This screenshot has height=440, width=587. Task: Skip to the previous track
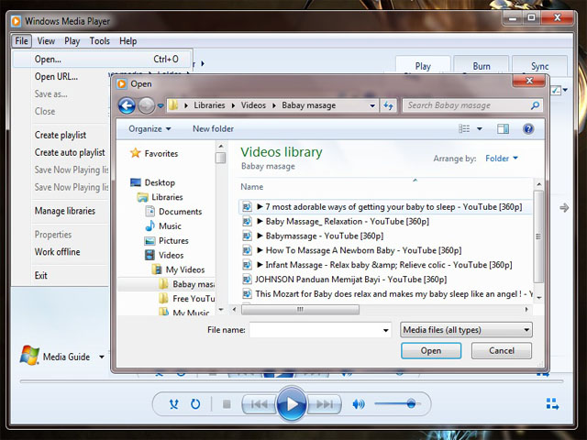(259, 404)
